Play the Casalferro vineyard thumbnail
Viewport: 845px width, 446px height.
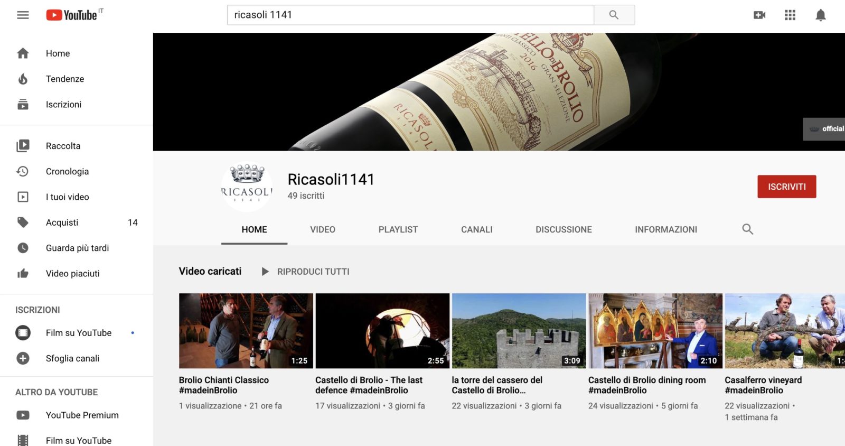click(785, 331)
